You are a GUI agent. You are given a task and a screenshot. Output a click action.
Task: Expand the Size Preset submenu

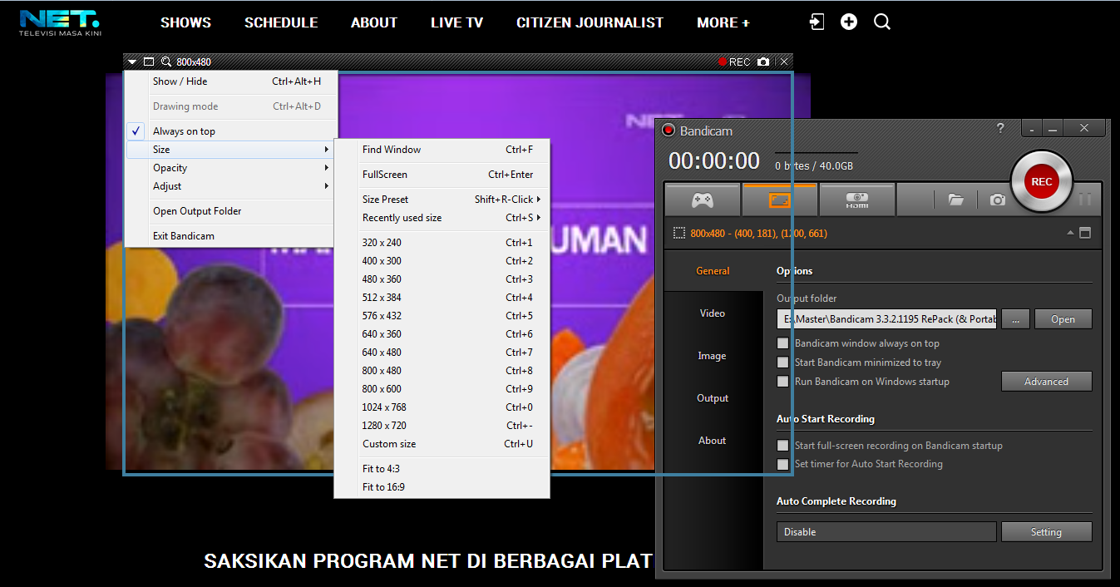[x=442, y=200]
